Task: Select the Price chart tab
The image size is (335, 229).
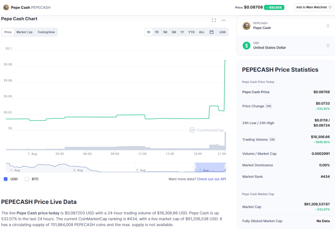Action: click(8, 32)
